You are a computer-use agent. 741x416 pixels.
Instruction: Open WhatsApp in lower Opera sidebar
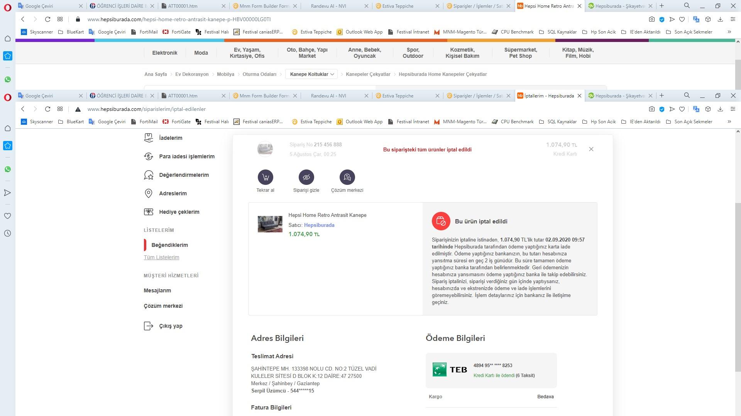click(x=7, y=169)
